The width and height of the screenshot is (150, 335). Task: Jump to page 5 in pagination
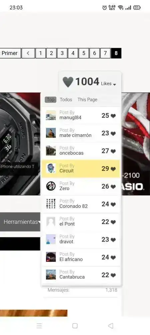[84, 53]
